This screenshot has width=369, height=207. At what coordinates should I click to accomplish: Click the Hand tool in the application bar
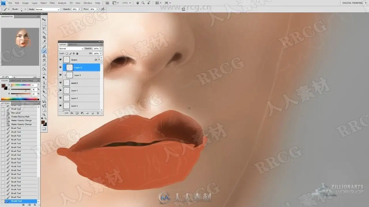coord(138,3)
